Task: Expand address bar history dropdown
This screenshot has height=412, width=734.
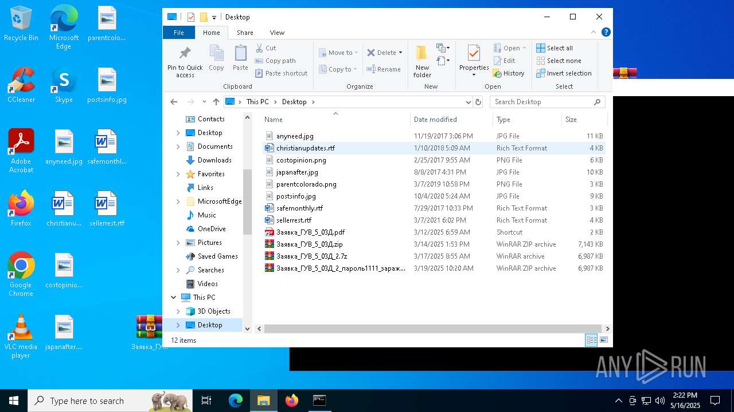Action: 468,102
